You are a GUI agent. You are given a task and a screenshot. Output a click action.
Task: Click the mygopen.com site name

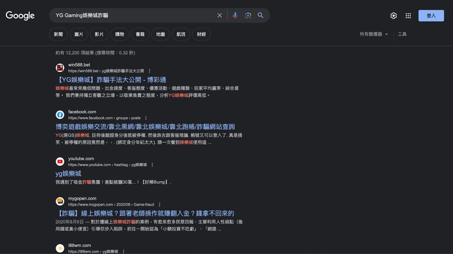click(x=82, y=198)
